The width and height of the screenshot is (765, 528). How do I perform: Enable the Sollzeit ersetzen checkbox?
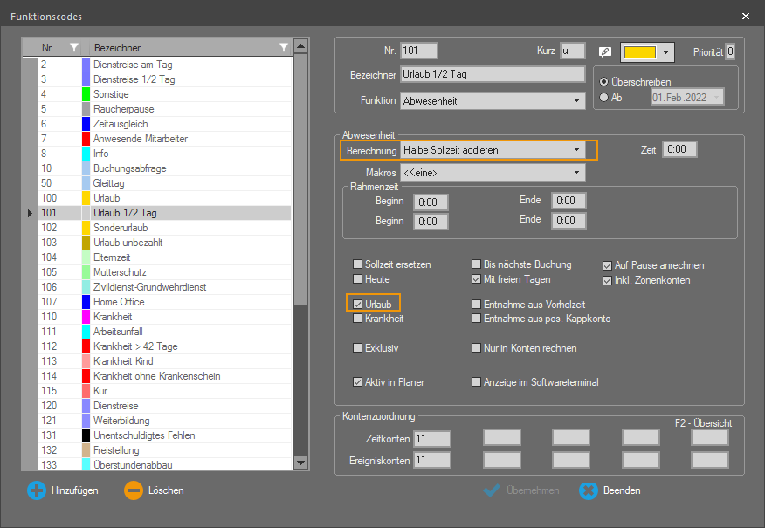(357, 264)
